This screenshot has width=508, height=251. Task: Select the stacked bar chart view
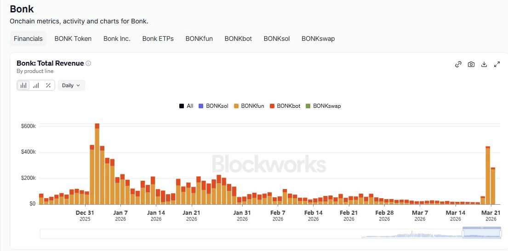point(23,85)
